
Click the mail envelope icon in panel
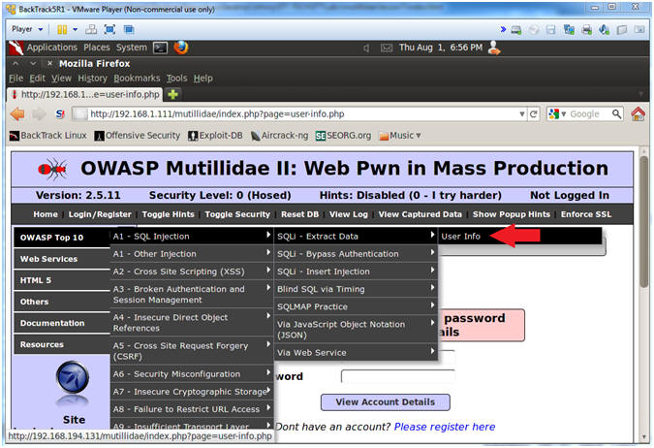tap(387, 48)
